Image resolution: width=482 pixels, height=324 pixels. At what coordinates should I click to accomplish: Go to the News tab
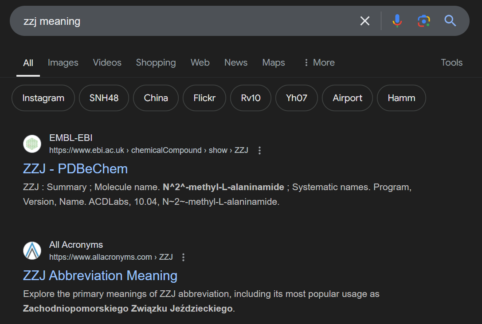click(x=235, y=62)
